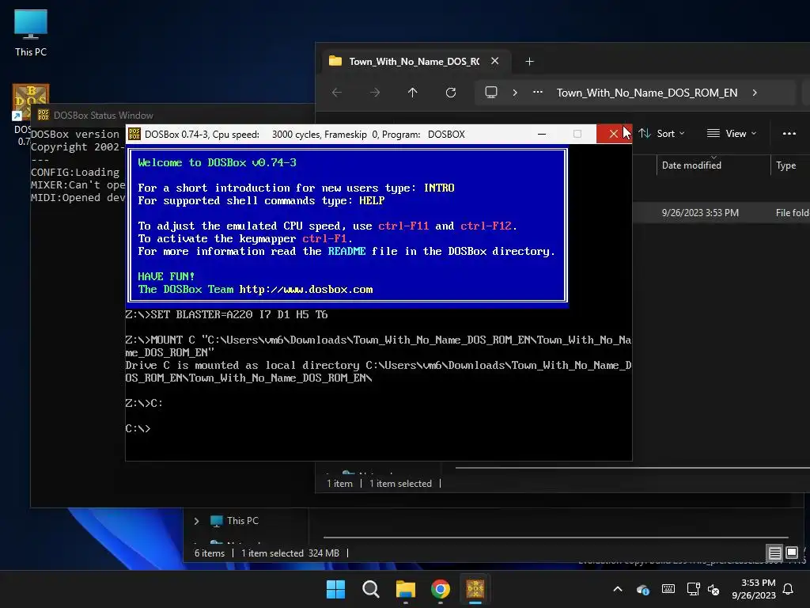Open the Windows Start menu
This screenshot has width=810, height=608.
pyautogui.click(x=335, y=589)
